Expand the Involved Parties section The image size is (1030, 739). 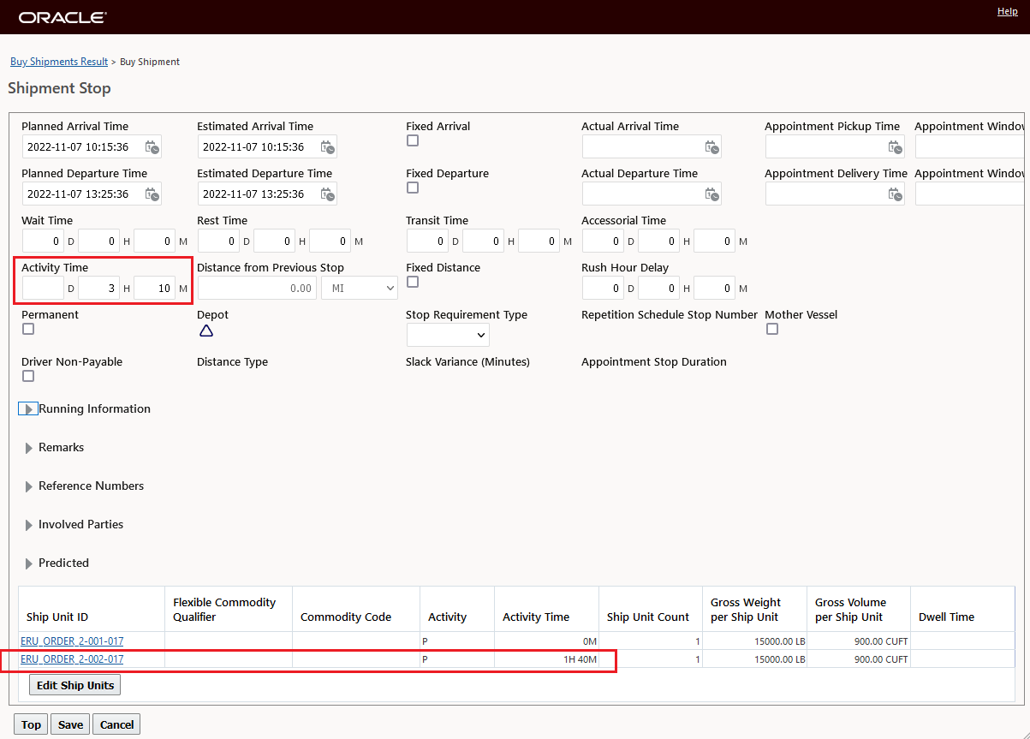click(29, 525)
